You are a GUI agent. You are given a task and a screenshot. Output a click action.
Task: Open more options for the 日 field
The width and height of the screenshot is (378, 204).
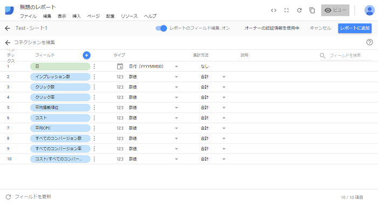coord(94,67)
